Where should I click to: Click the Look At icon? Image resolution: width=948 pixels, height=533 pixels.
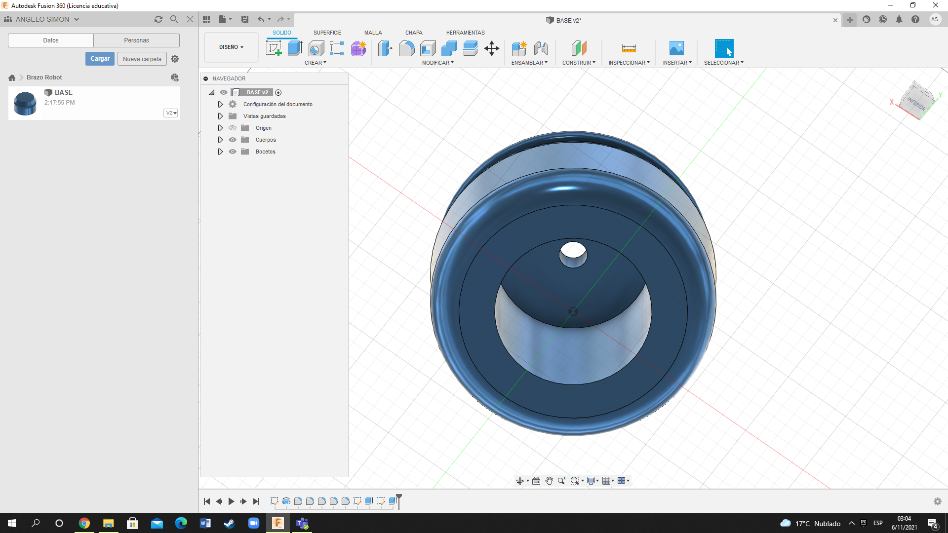coord(536,481)
